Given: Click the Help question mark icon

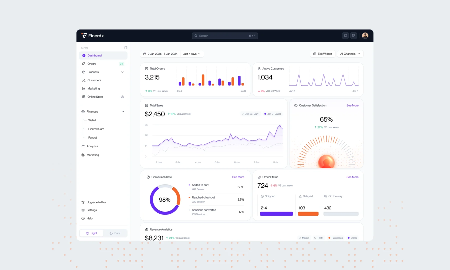Looking at the screenshot, I should point(83,218).
